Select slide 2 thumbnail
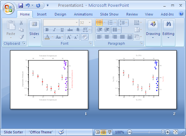 [x=138, y=80]
